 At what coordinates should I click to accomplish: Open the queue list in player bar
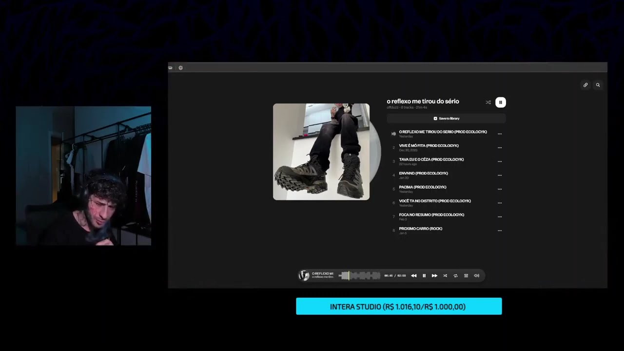tap(466, 275)
